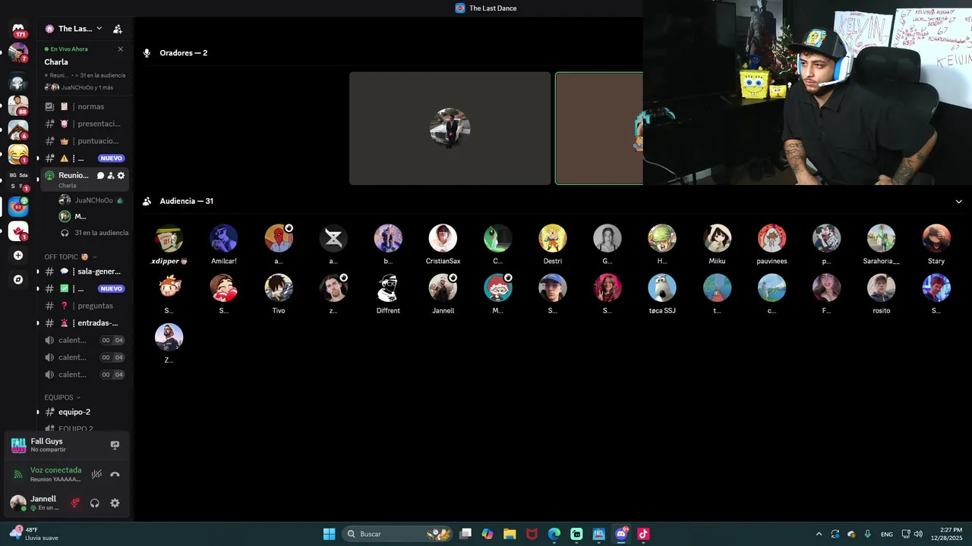Click invite icon on Reunio... stage channel
Screen dimensions: 972x546
pos(111,175)
